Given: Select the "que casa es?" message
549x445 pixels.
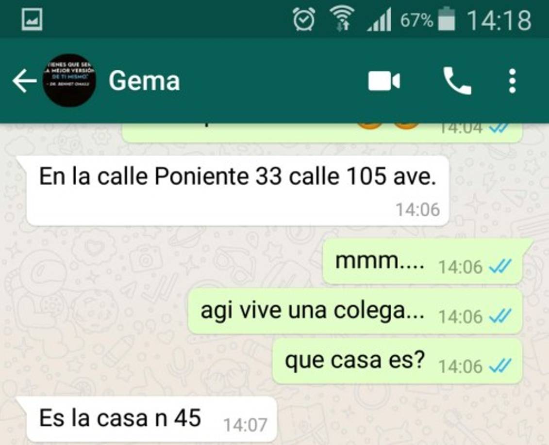Looking at the screenshot, I should (x=398, y=361).
